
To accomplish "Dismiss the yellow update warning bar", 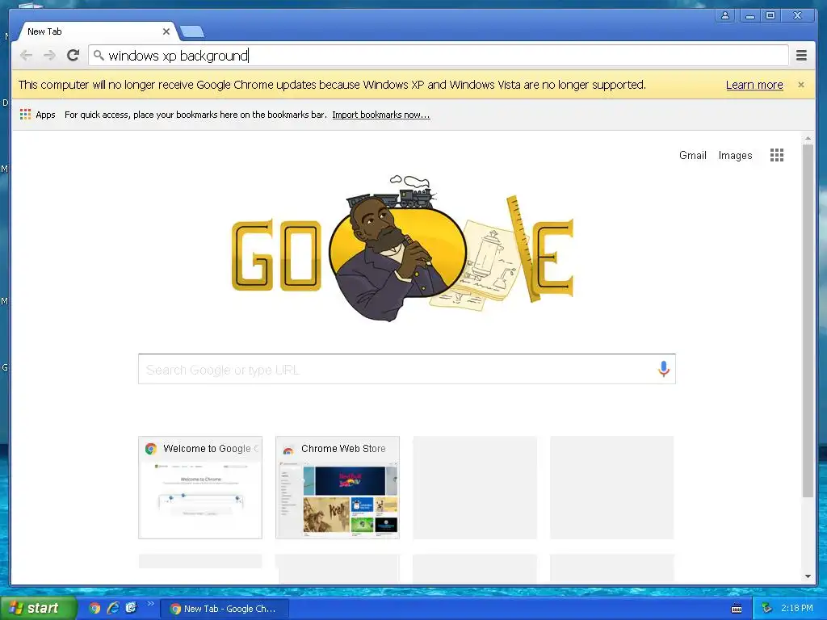I will coord(801,84).
